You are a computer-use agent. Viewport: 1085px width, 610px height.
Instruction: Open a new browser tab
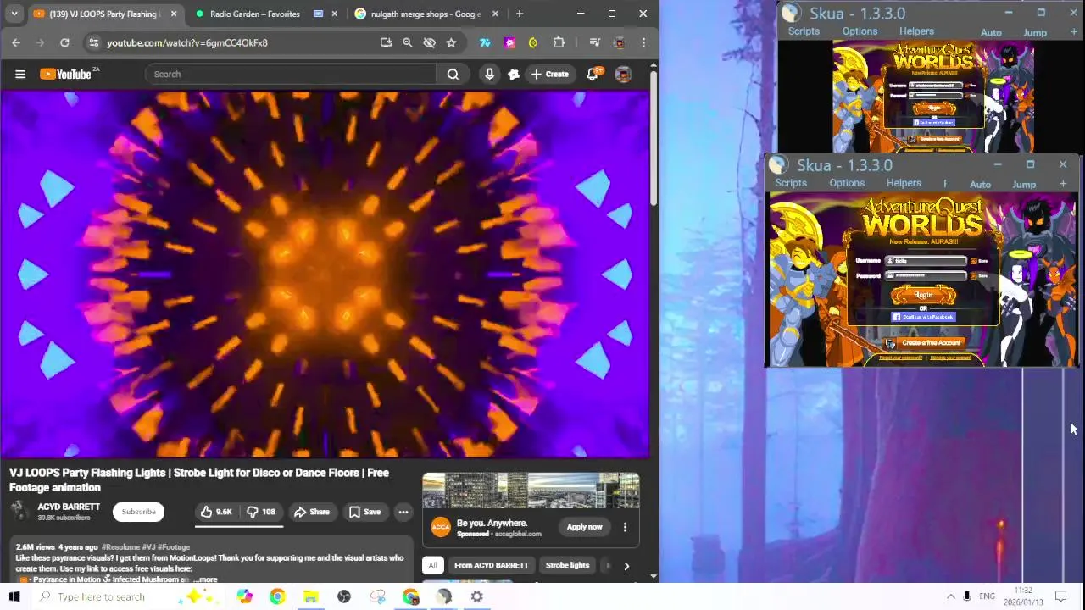[520, 14]
